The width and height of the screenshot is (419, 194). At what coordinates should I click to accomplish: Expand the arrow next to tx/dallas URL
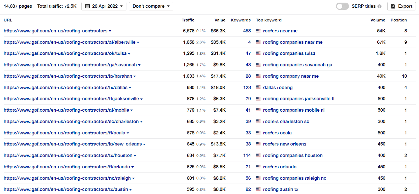(130, 88)
